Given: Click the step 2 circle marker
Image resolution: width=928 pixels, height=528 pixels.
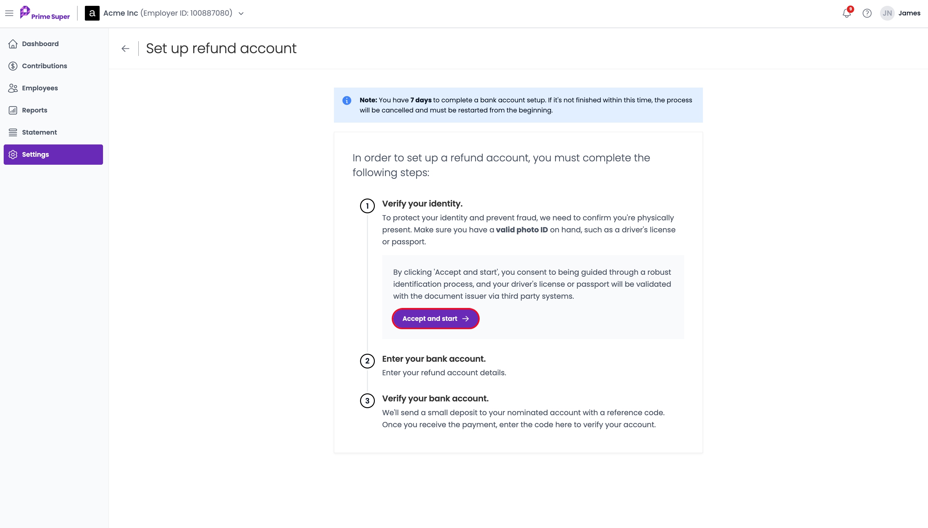Looking at the screenshot, I should point(367,361).
